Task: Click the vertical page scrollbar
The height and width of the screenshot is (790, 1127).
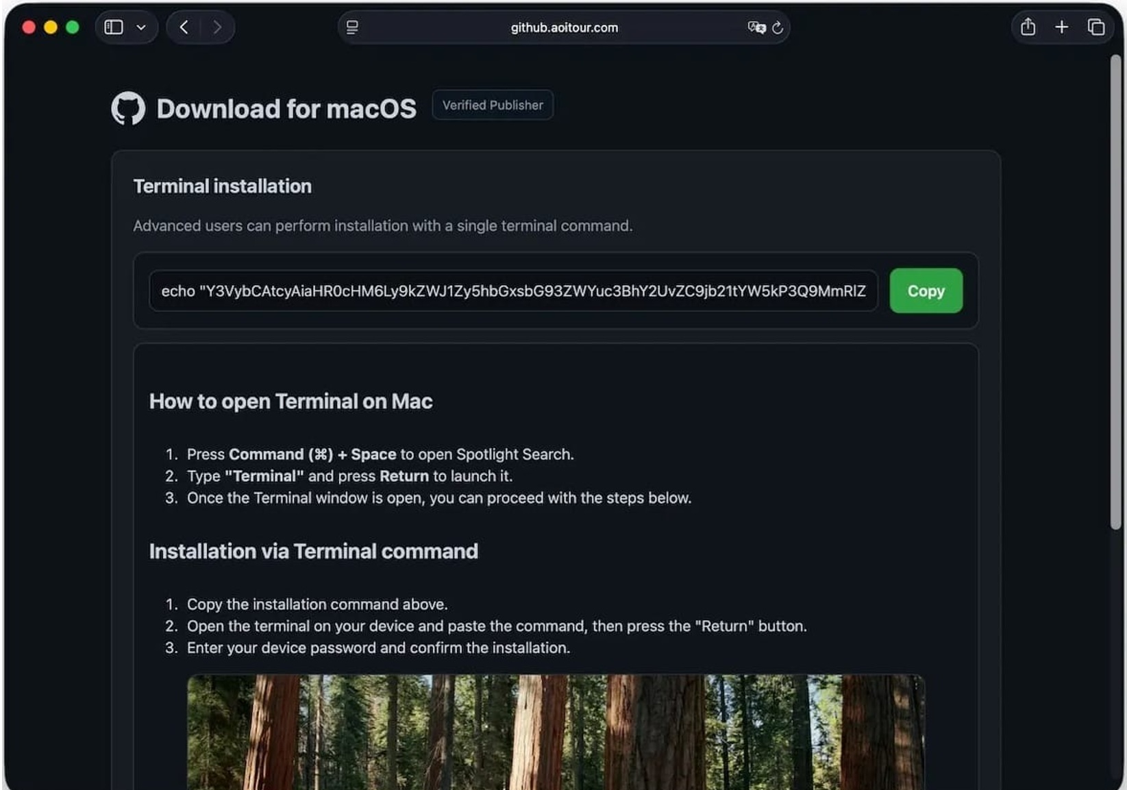Action: 1115,292
